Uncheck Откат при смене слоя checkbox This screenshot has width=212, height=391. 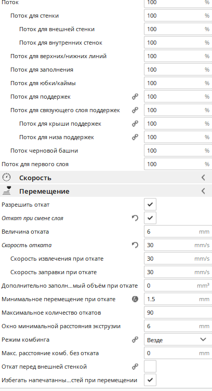tap(150, 218)
